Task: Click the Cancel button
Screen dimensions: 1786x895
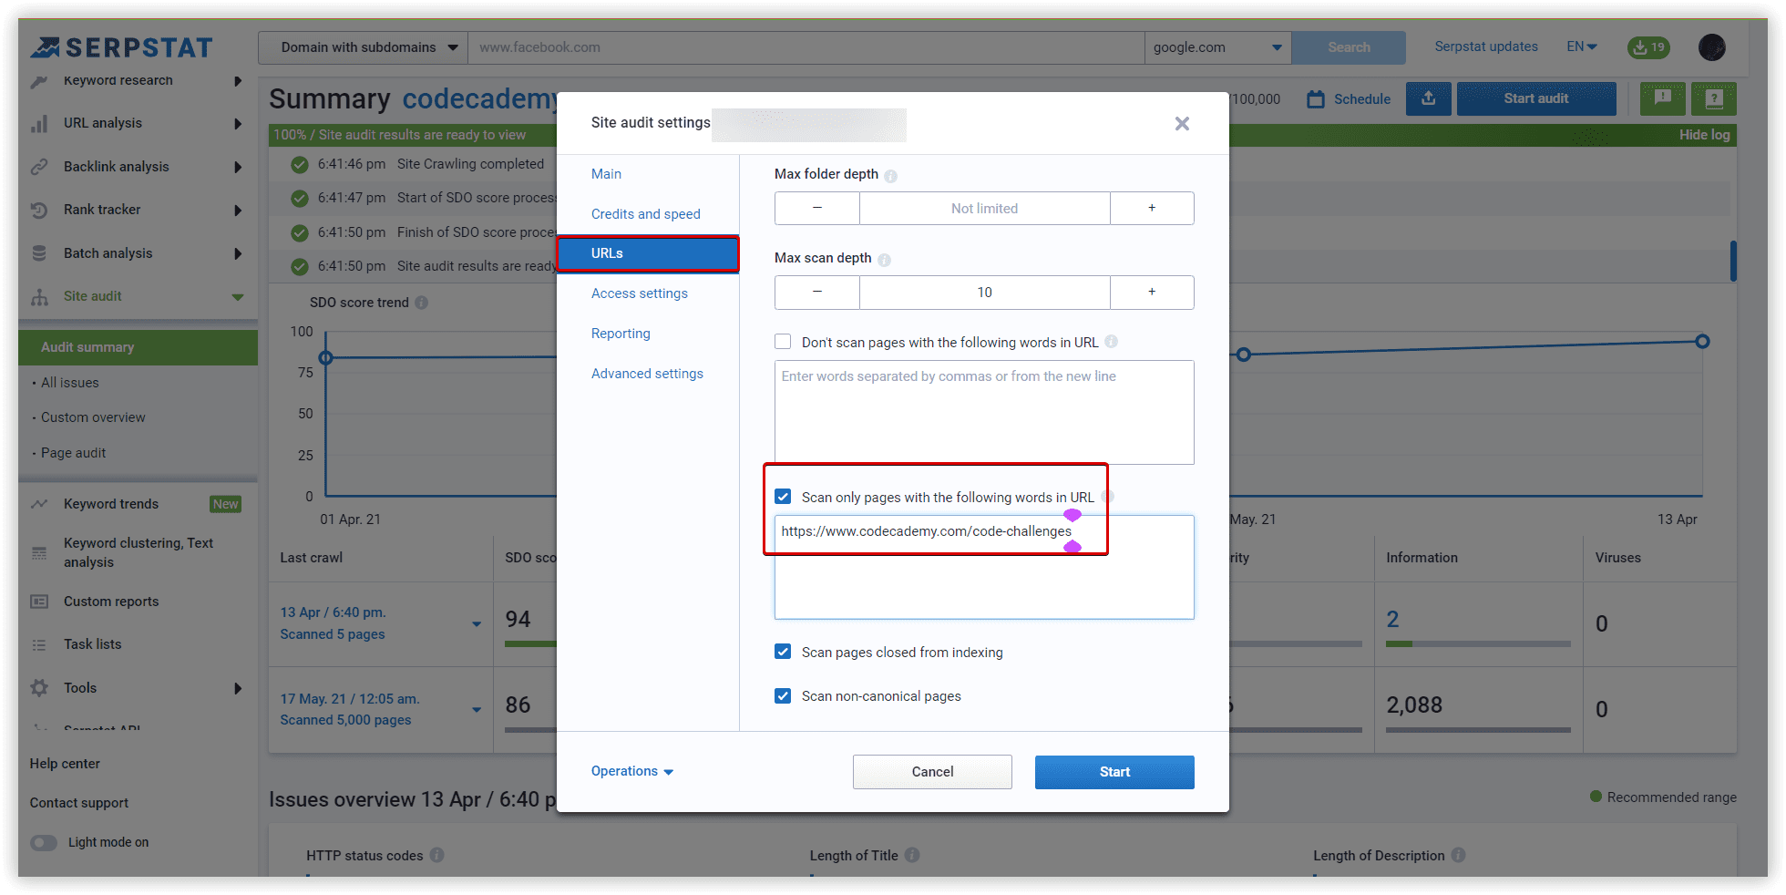Action: [932, 772]
